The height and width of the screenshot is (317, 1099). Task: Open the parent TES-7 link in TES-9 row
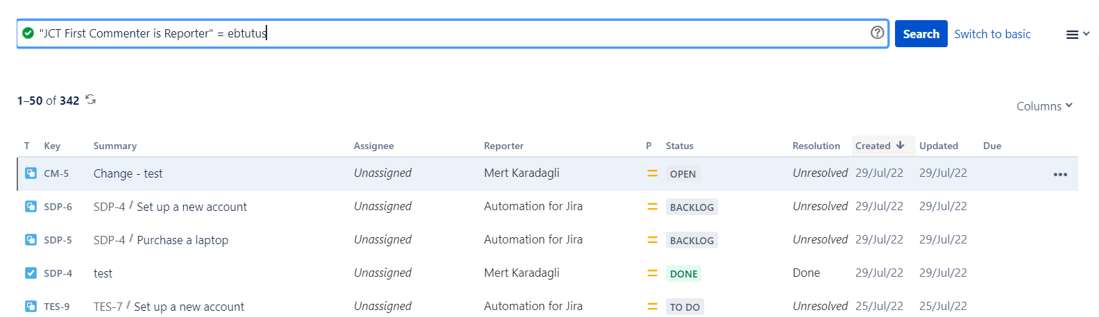pyautogui.click(x=108, y=307)
